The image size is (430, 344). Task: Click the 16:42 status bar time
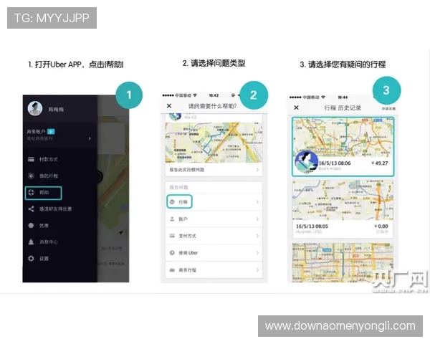click(214, 95)
